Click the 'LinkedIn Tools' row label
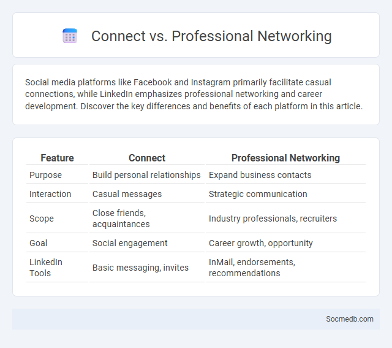The width and height of the screenshot is (392, 348). [x=46, y=268]
